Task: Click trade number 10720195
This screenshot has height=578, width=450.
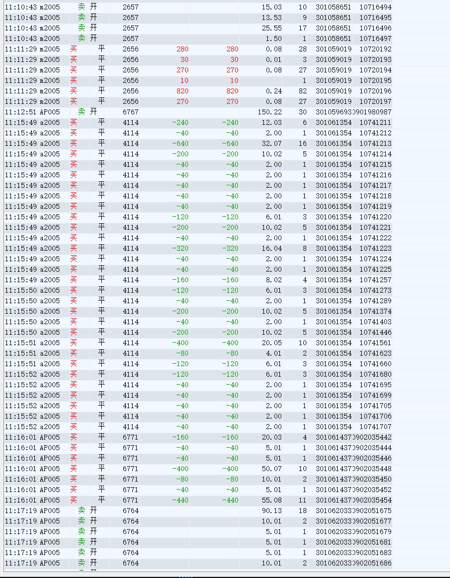Action: pyautogui.click(x=375, y=80)
